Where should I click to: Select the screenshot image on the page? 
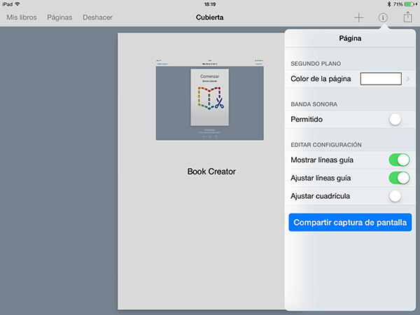tap(210, 99)
